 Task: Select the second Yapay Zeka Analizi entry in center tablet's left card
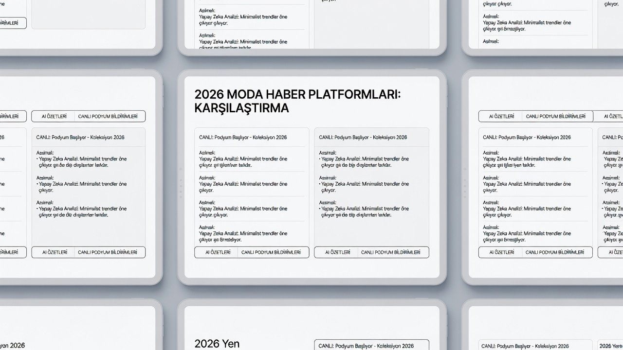tap(243, 187)
